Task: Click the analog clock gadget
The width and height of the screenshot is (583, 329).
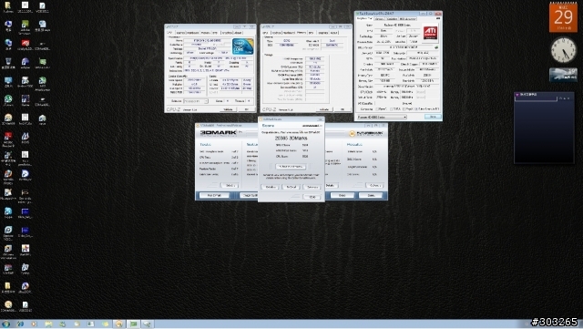Action: [x=563, y=50]
